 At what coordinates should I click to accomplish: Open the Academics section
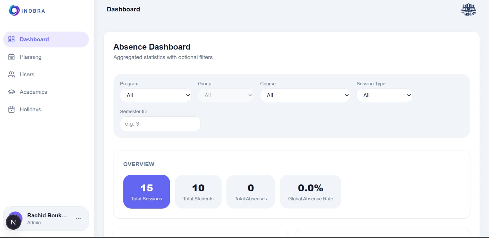click(x=46, y=92)
